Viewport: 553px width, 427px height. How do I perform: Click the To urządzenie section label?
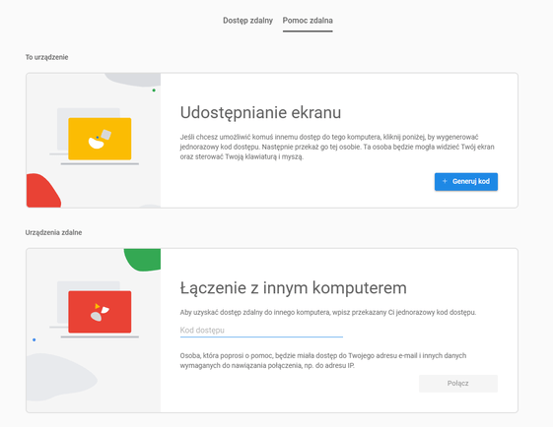tap(46, 57)
